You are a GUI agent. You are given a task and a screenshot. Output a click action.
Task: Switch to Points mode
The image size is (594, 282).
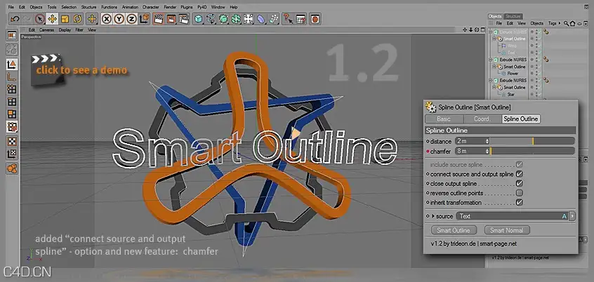click(x=12, y=89)
